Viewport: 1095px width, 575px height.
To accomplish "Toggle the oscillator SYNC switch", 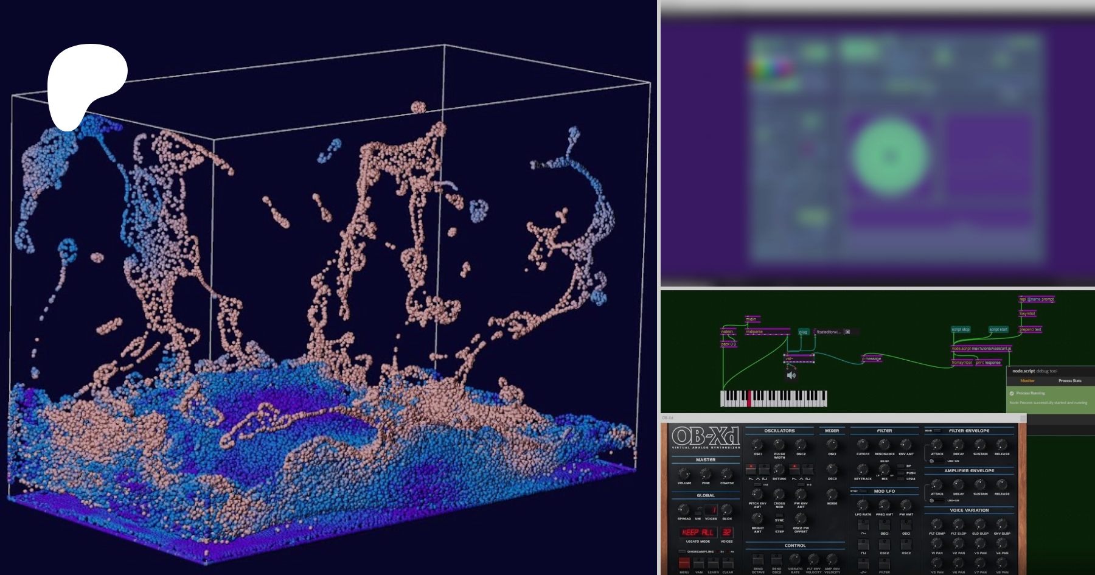I will 779,515.
